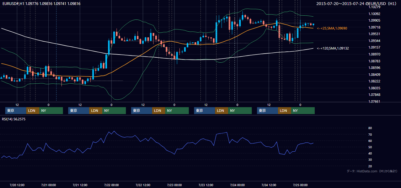Click price axis value 1.08035

click(x=375, y=88)
